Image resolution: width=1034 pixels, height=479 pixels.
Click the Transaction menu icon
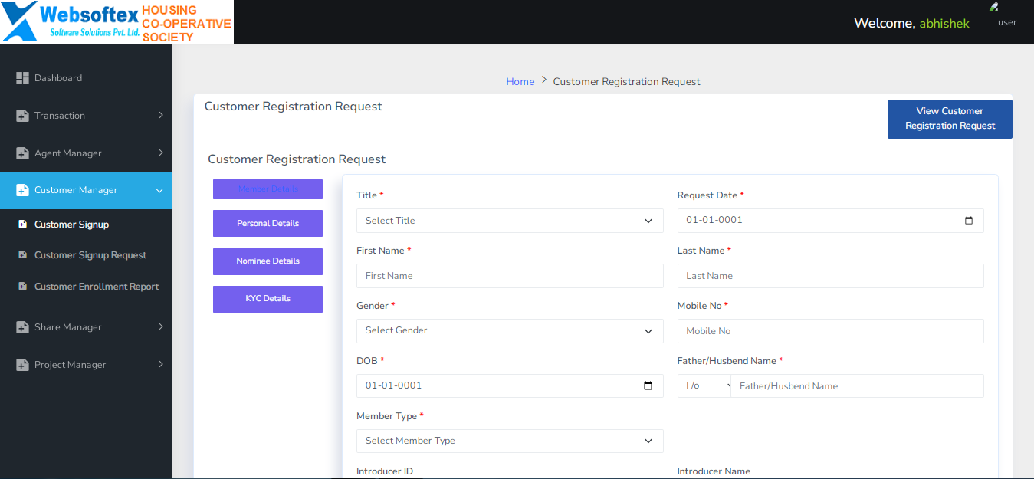[x=22, y=116]
